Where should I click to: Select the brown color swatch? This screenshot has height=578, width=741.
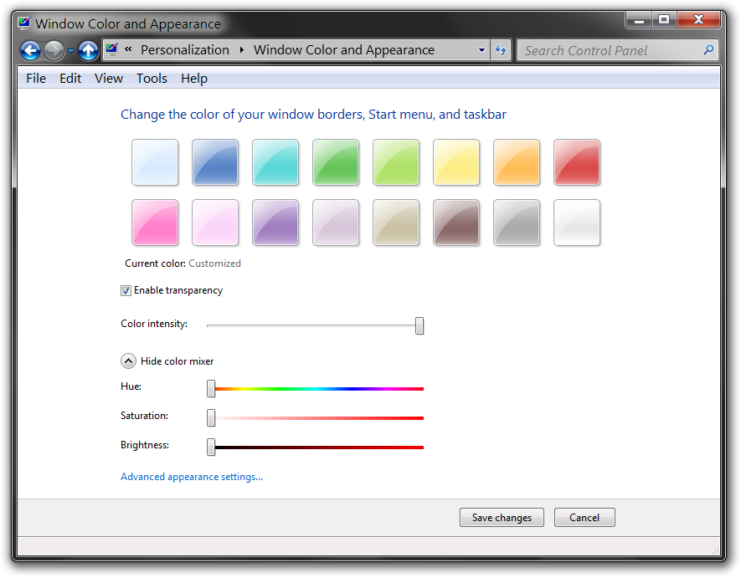tap(456, 223)
